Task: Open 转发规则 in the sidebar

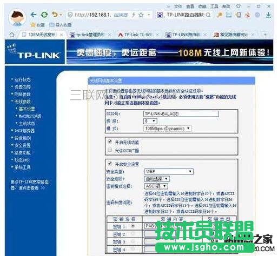Action: tap(22, 138)
